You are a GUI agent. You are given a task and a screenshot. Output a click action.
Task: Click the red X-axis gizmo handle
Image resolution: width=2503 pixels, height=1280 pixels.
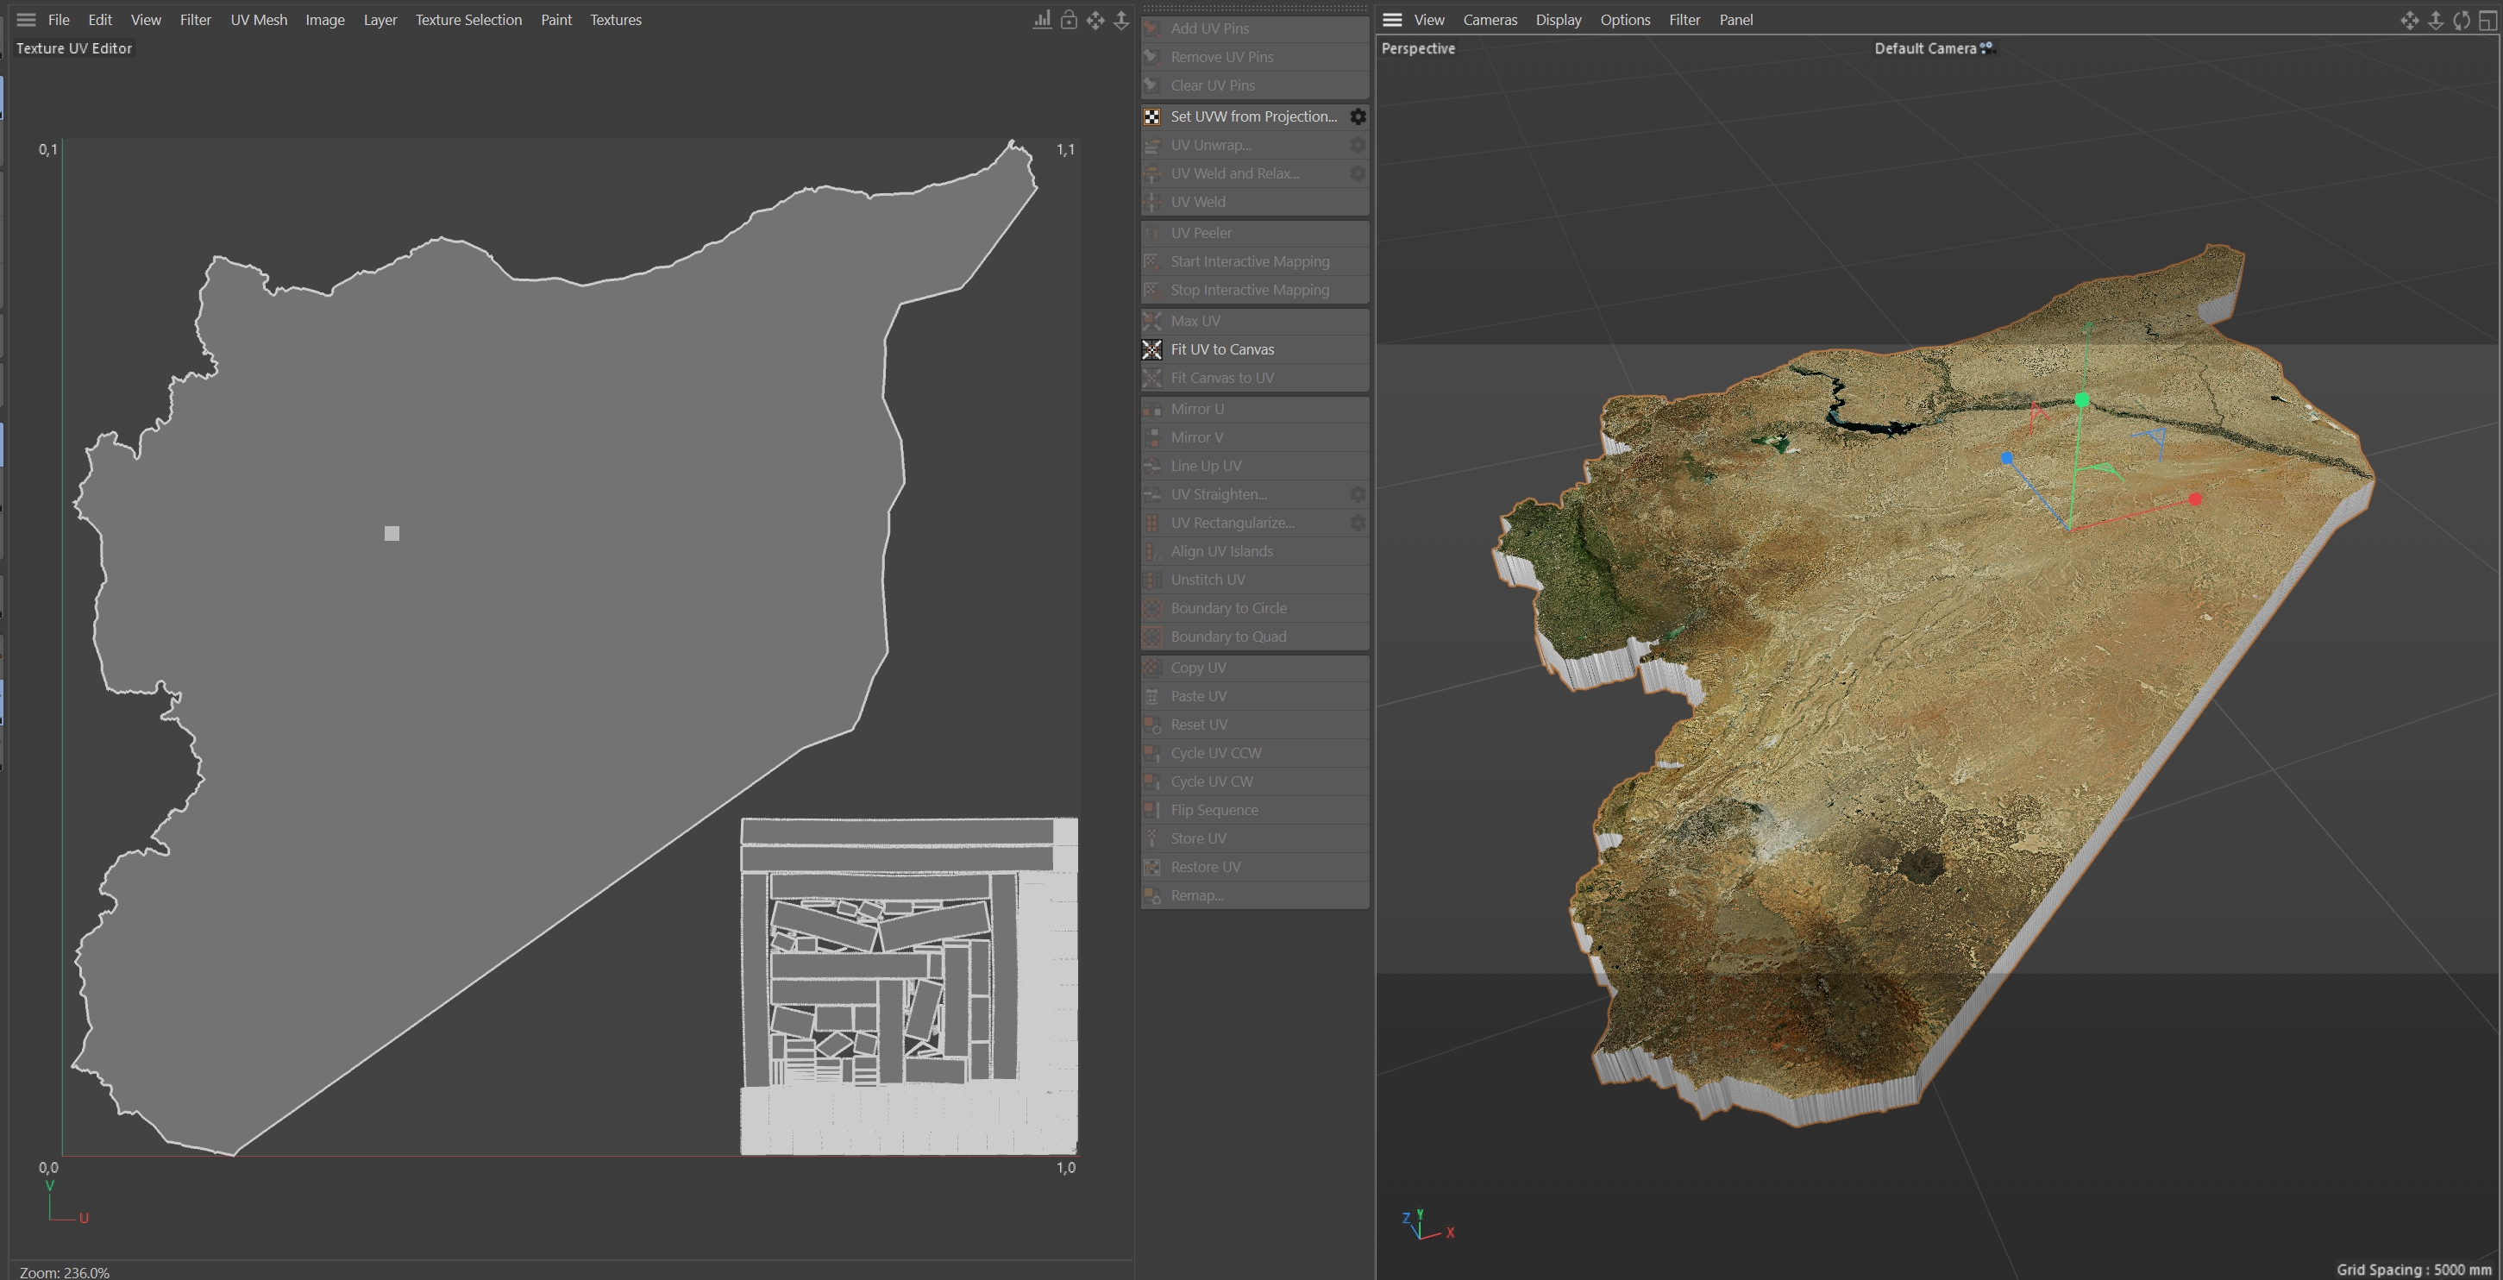pyautogui.click(x=2194, y=499)
